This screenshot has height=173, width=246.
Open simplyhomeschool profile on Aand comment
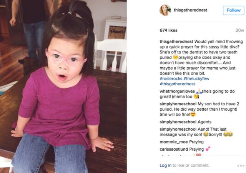(x=178, y=129)
